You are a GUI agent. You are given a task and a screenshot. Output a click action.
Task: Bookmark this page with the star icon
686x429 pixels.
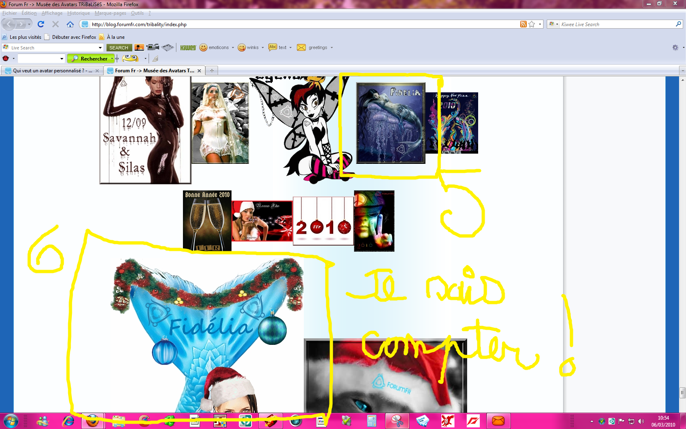point(532,25)
